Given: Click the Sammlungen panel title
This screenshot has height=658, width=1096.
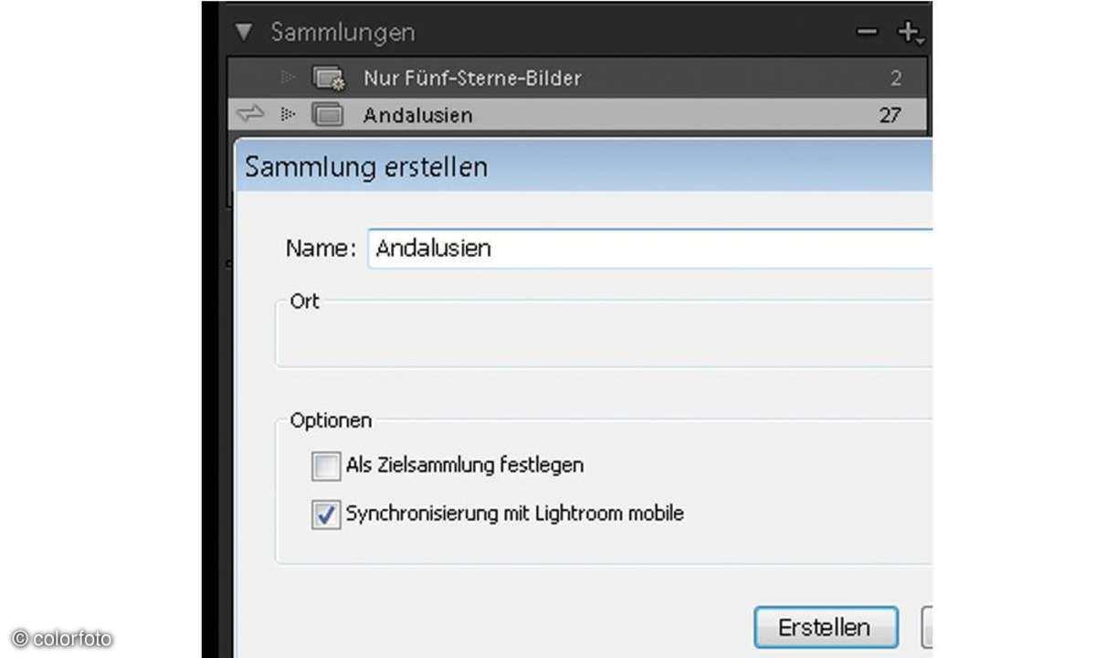Looking at the screenshot, I should click(342, 33).
